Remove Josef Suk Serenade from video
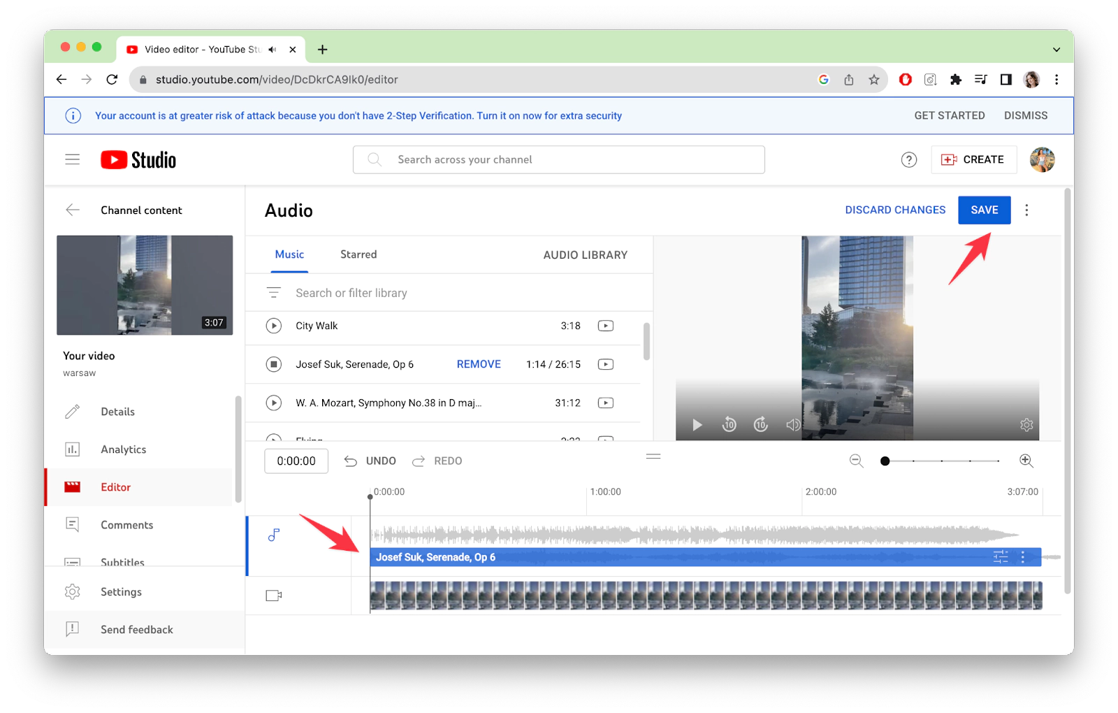Viewport: 1118px width, 713px height. [479, 364]
